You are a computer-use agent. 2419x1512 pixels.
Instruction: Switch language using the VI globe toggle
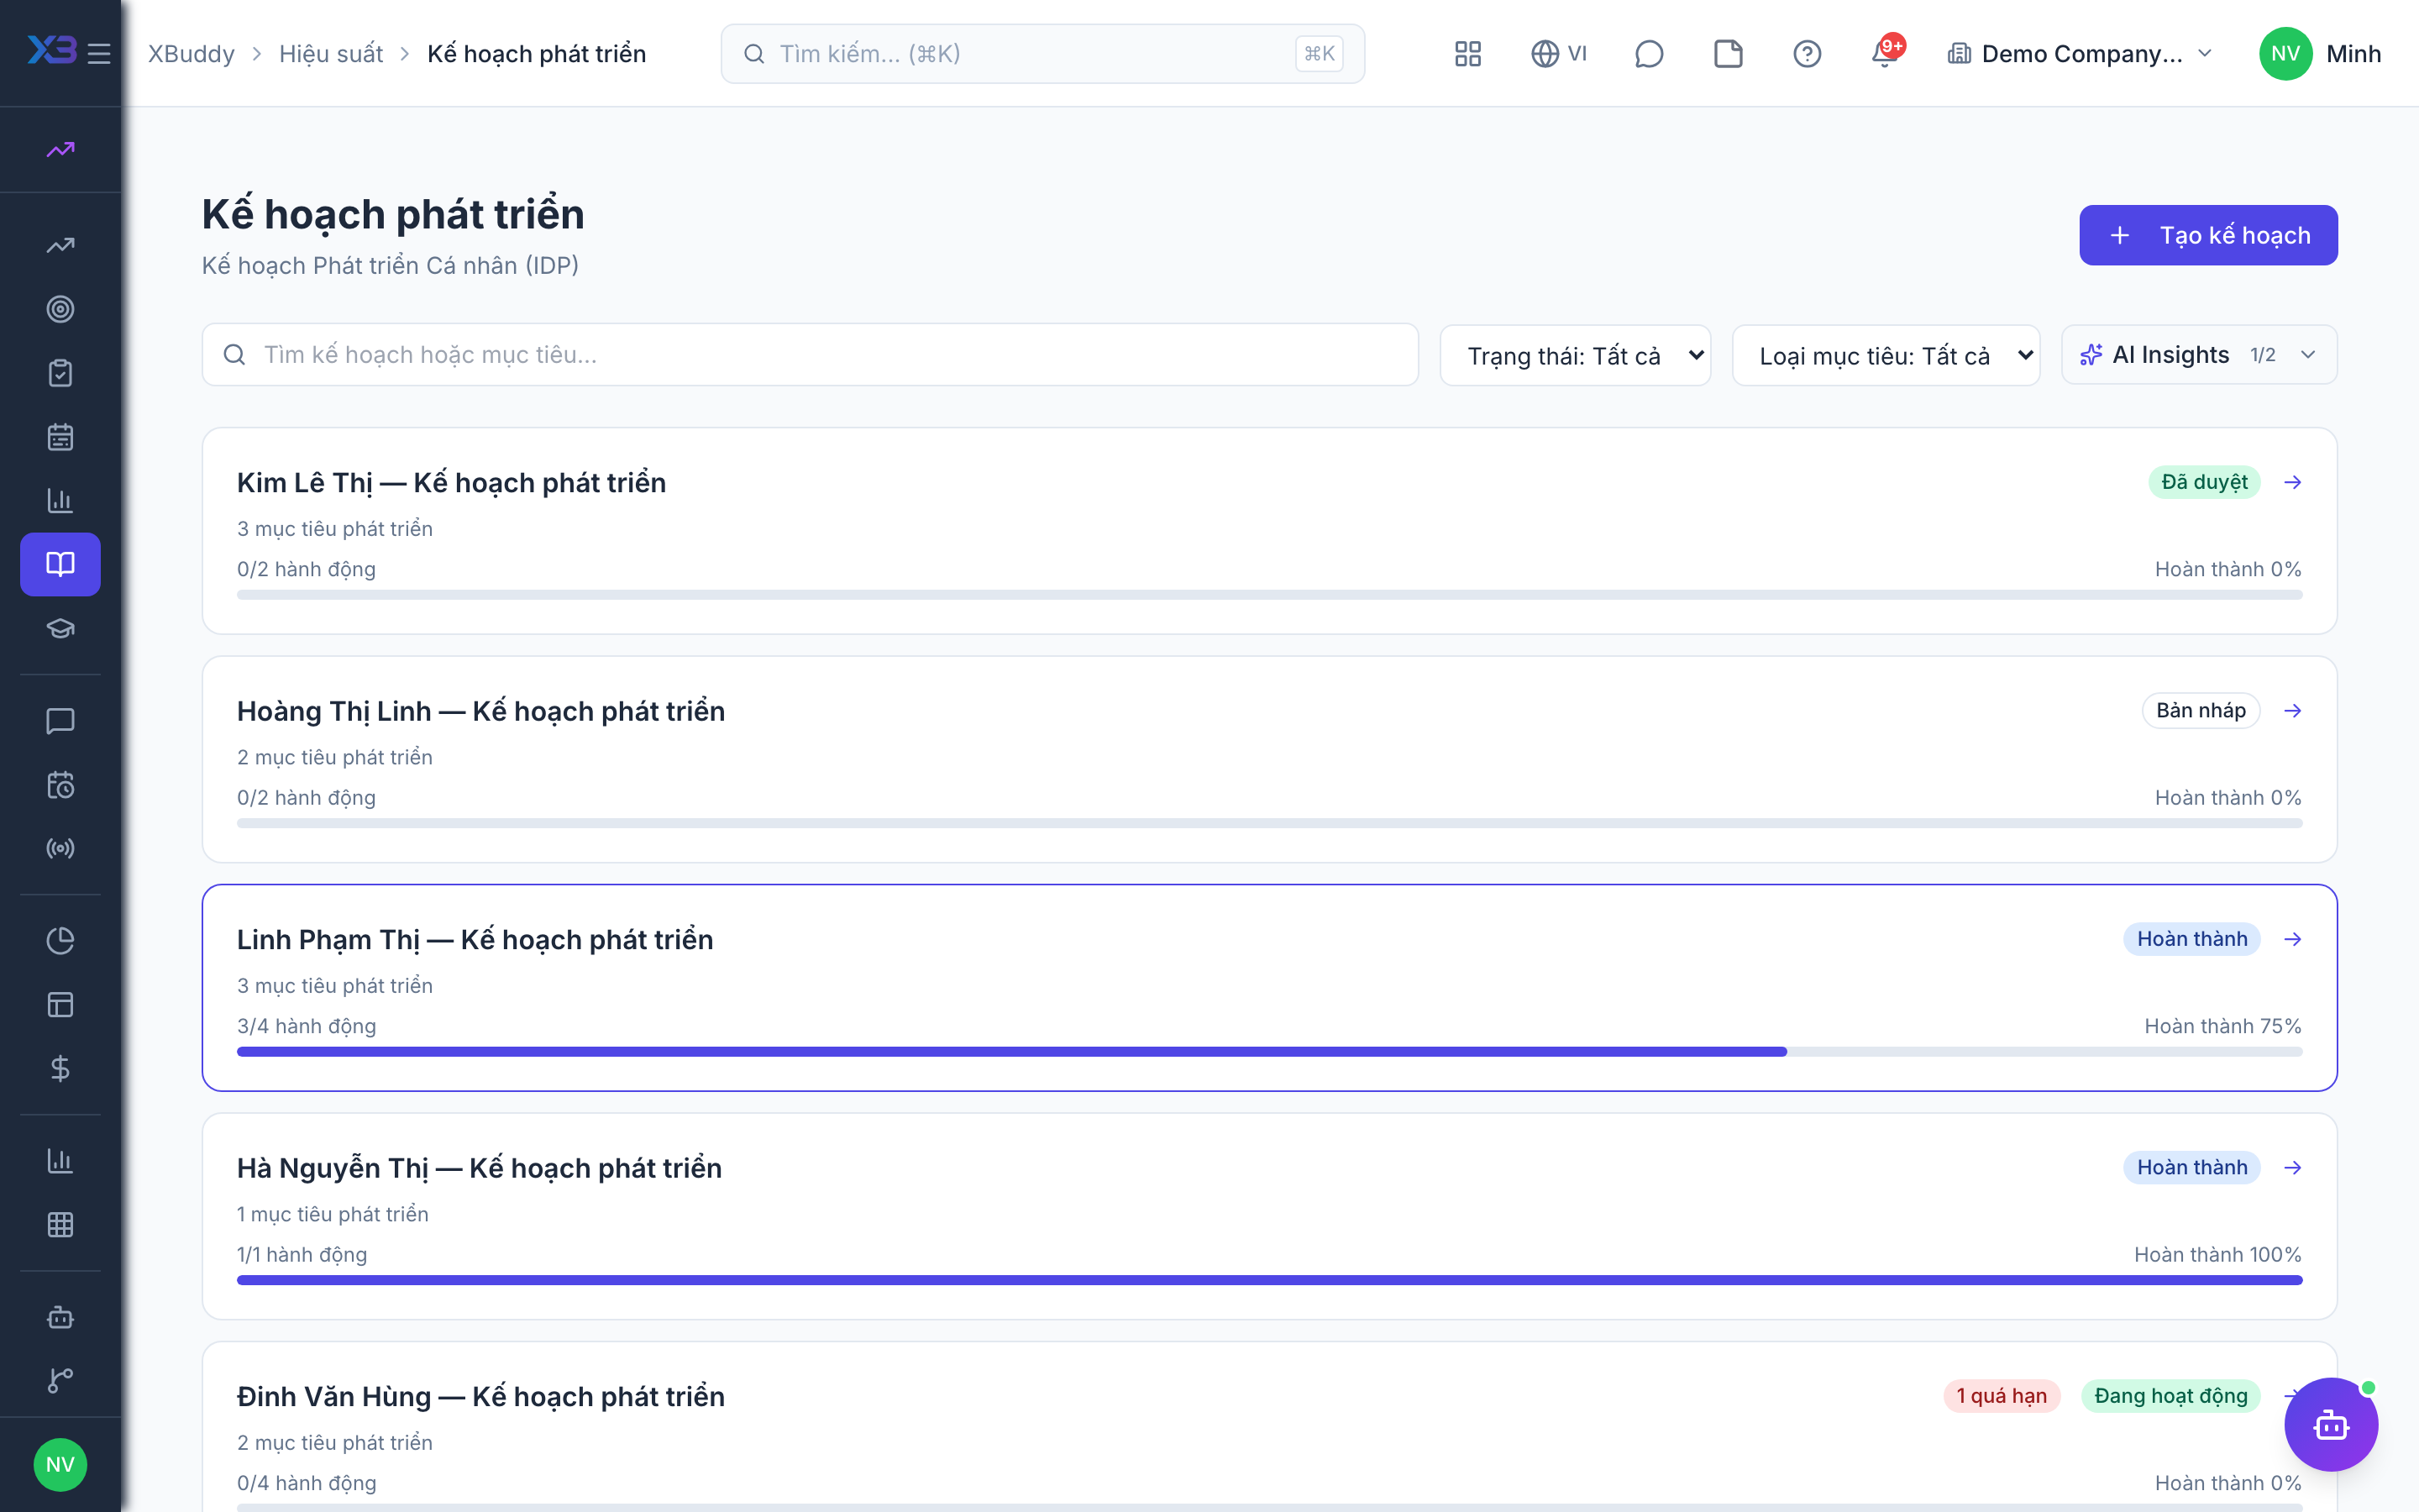click(1558, 53)
